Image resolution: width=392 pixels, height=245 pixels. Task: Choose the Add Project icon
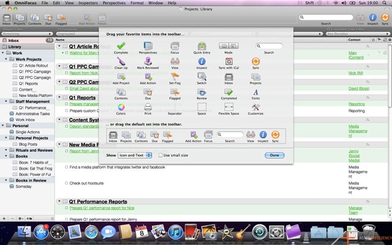(121, 77)
